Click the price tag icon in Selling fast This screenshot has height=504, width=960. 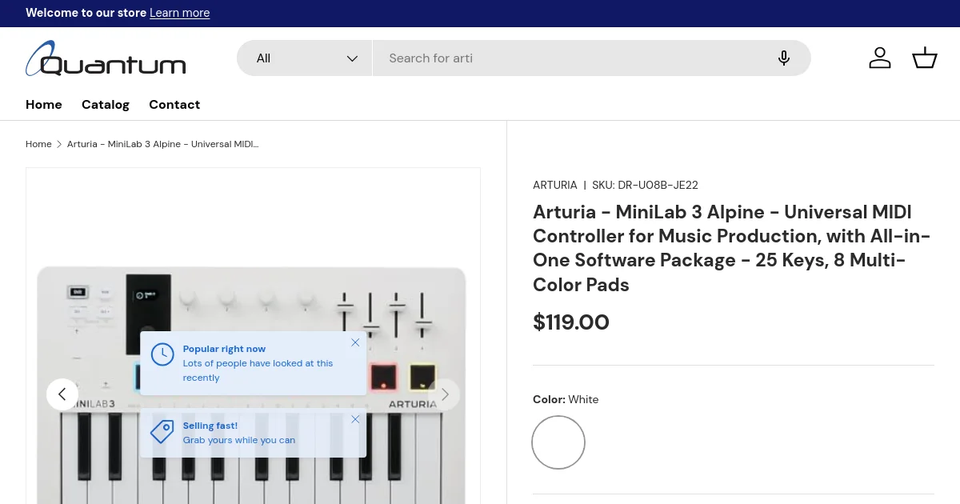[162, 432]
